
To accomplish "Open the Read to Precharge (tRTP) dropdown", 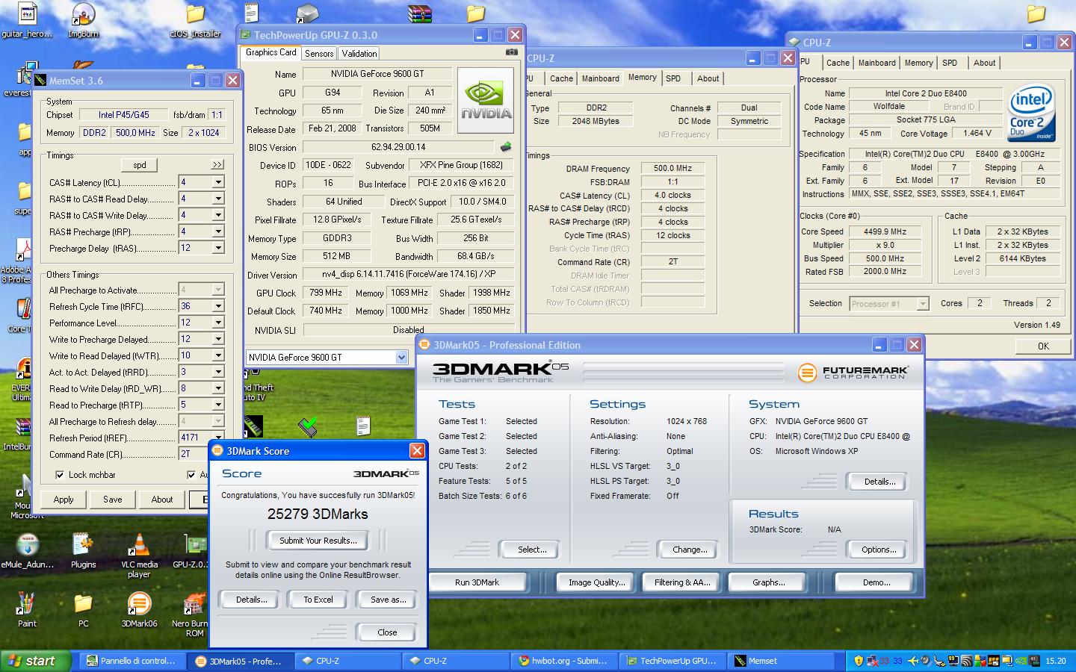I will coord(217,405).
